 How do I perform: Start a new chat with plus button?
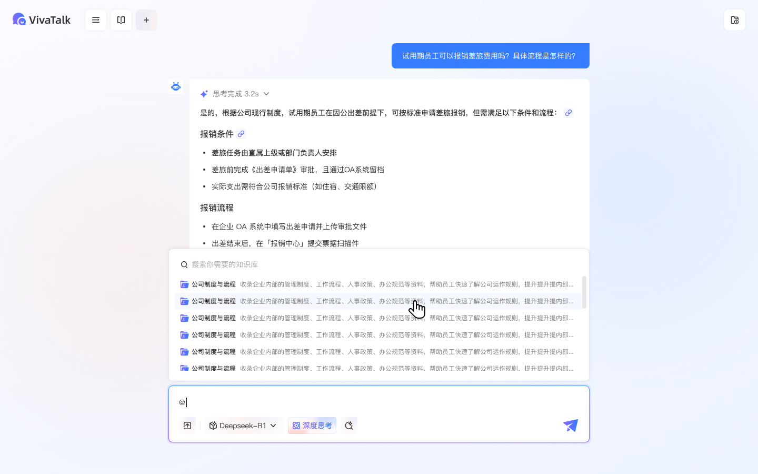pyautogui.click(x=146, y=20)
